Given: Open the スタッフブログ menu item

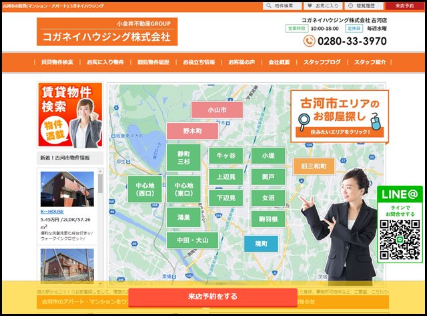Looking at the screenshot, I should (322, 62).
